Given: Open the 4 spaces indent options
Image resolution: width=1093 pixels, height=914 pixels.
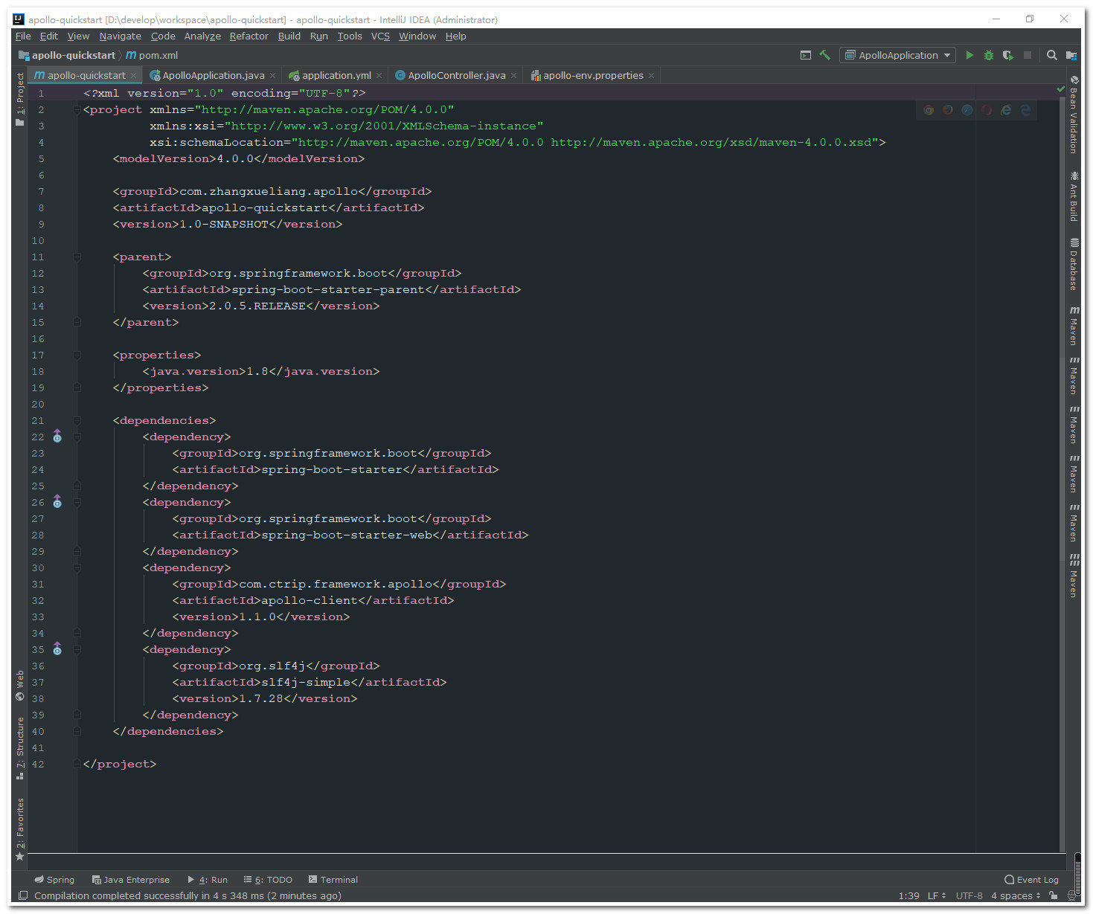Looking at the screenshot, I should pos(1016,895).
